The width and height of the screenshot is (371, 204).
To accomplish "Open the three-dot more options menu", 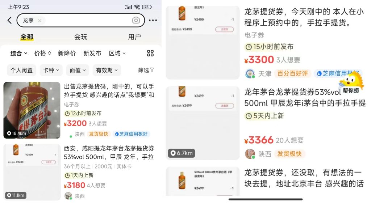I will 153,20.
